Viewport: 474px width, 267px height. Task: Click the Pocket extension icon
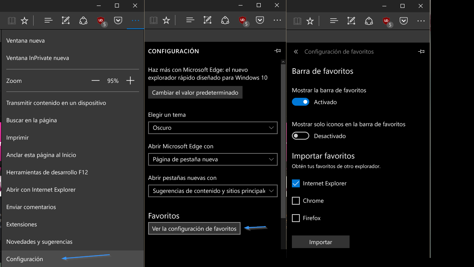(x=118, y=20)
